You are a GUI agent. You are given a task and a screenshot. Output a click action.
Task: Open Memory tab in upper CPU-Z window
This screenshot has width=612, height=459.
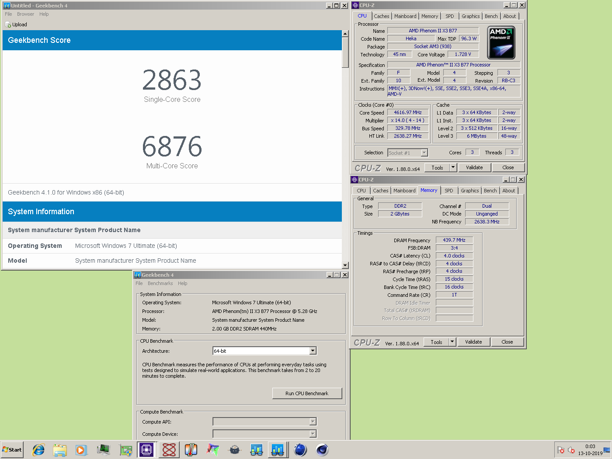point(430,16)
